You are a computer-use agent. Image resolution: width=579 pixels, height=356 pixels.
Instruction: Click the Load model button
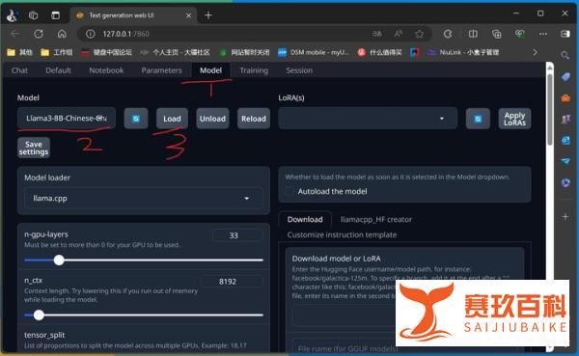point(172,119)
